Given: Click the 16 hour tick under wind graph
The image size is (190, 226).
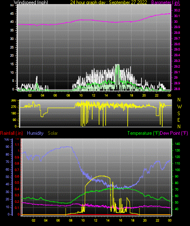Looking at the screenshot, I should tap(119, 95).
